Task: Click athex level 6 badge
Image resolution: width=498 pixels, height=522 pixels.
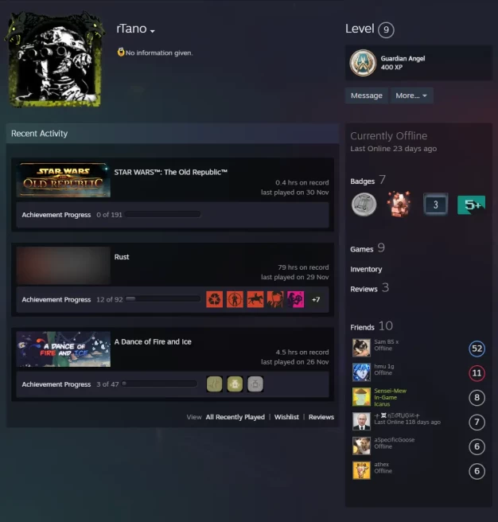Action: (x=477, y=471)
